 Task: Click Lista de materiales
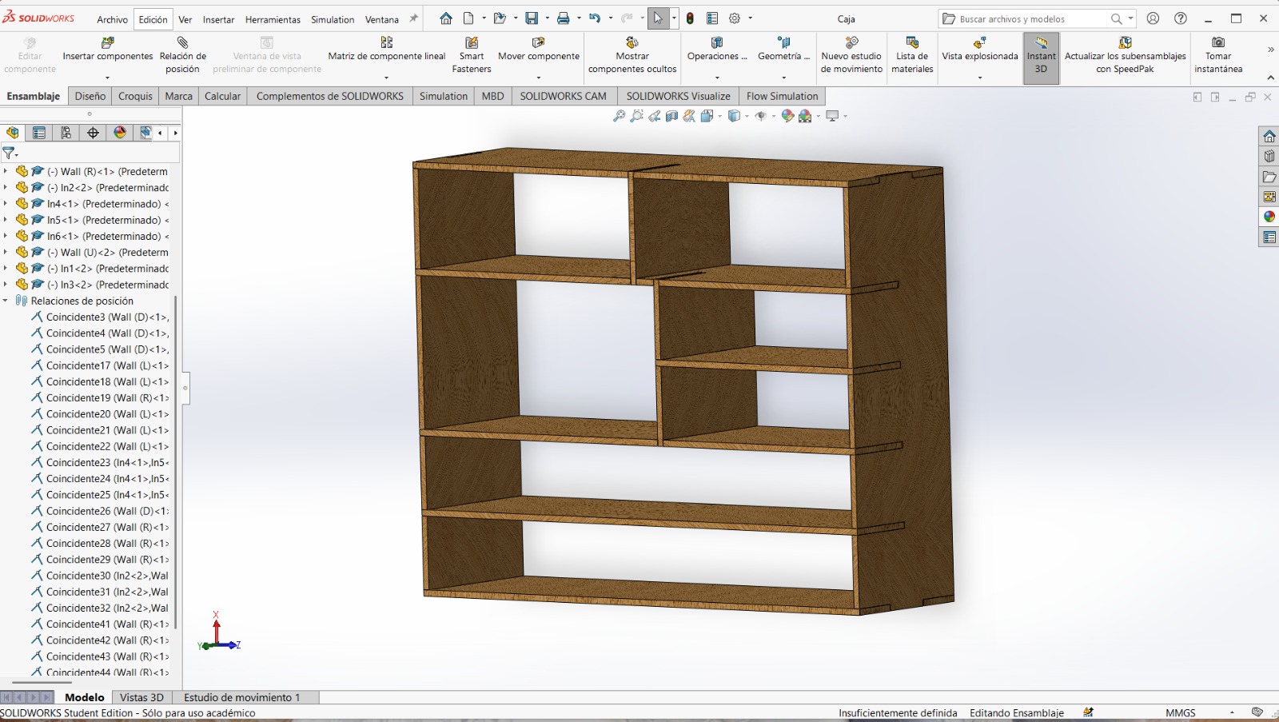[x=912, y=54]
